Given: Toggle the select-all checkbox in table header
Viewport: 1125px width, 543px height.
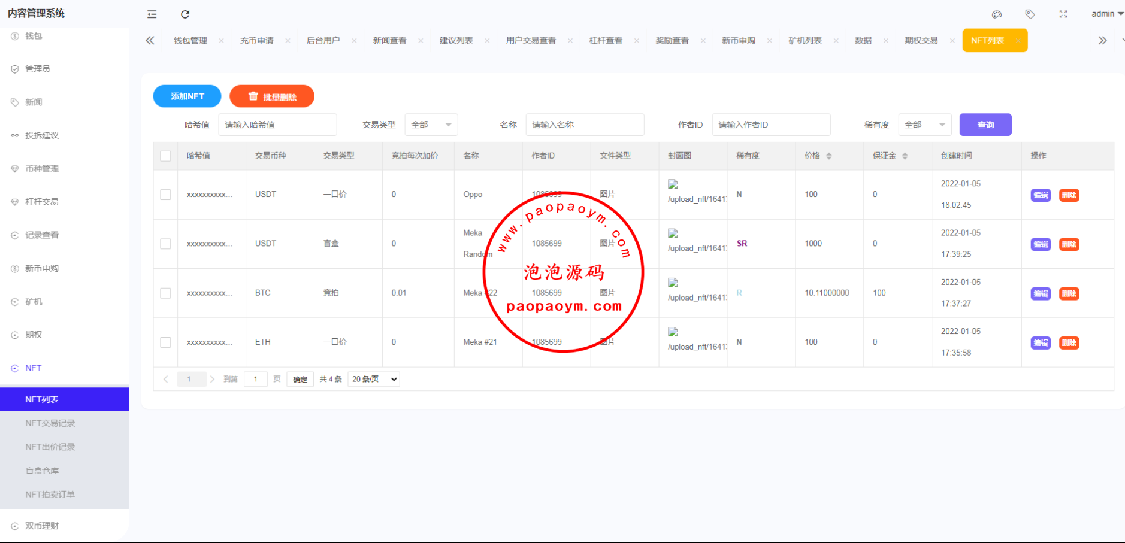Looking at the screenshot, I should [166, 156].
